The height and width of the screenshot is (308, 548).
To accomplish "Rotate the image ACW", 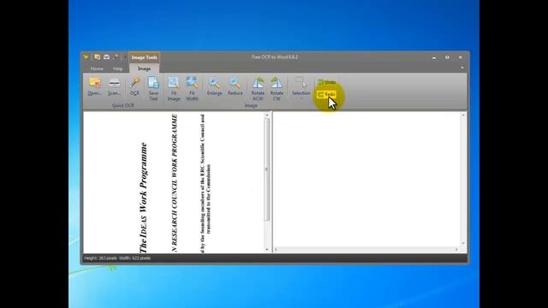I will tap(258, 89).
